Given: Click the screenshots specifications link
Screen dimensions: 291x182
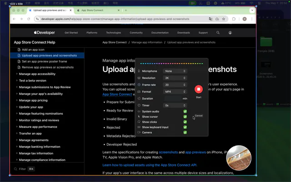Looking at the screenshot, I should 168,152.
